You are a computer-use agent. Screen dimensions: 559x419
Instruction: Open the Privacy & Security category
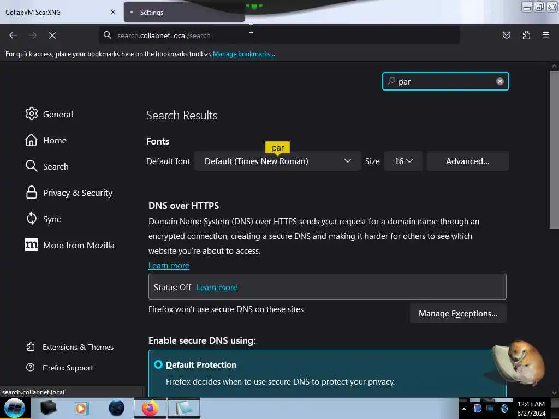[78, 193]
